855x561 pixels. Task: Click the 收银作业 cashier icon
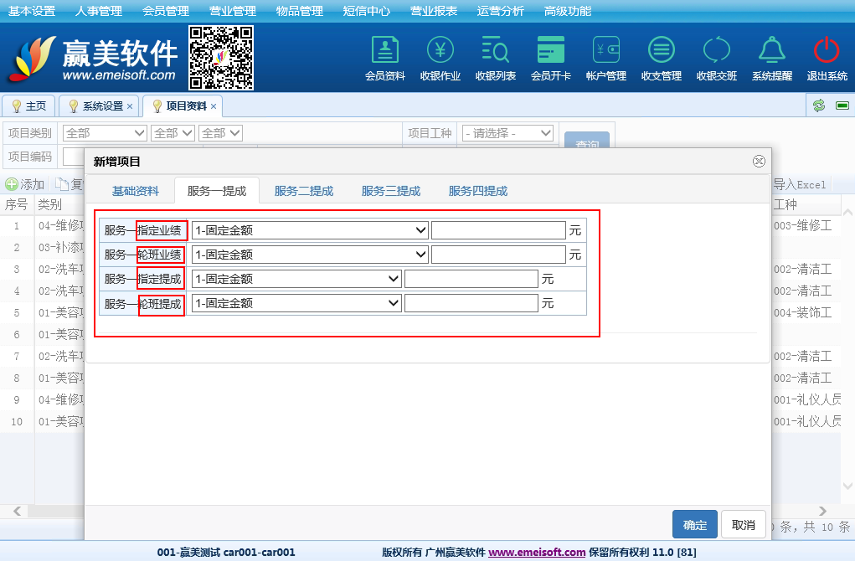pyautogui.click(x=440, y=57)
